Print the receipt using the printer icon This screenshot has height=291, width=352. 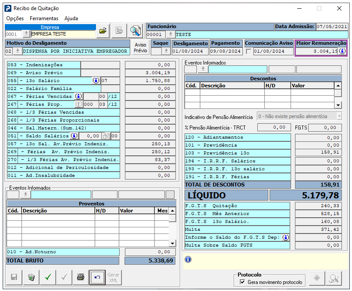tap(80, 277)
